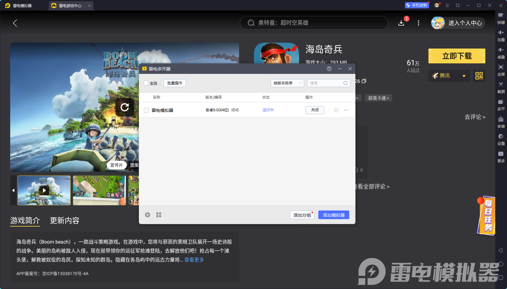
Task: Click the QR code icon beside 腾讯
Action: tap(479, 76)
